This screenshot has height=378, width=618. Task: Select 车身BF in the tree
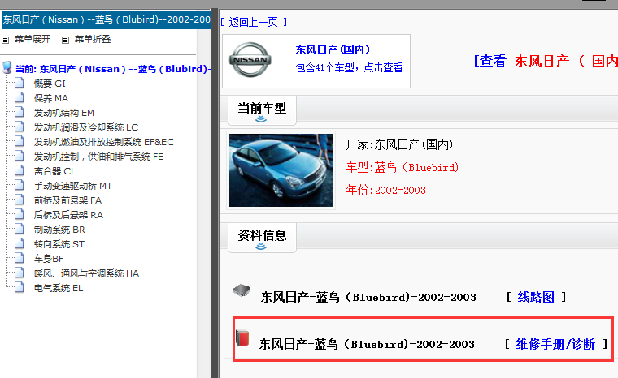(x=49, y=259)
